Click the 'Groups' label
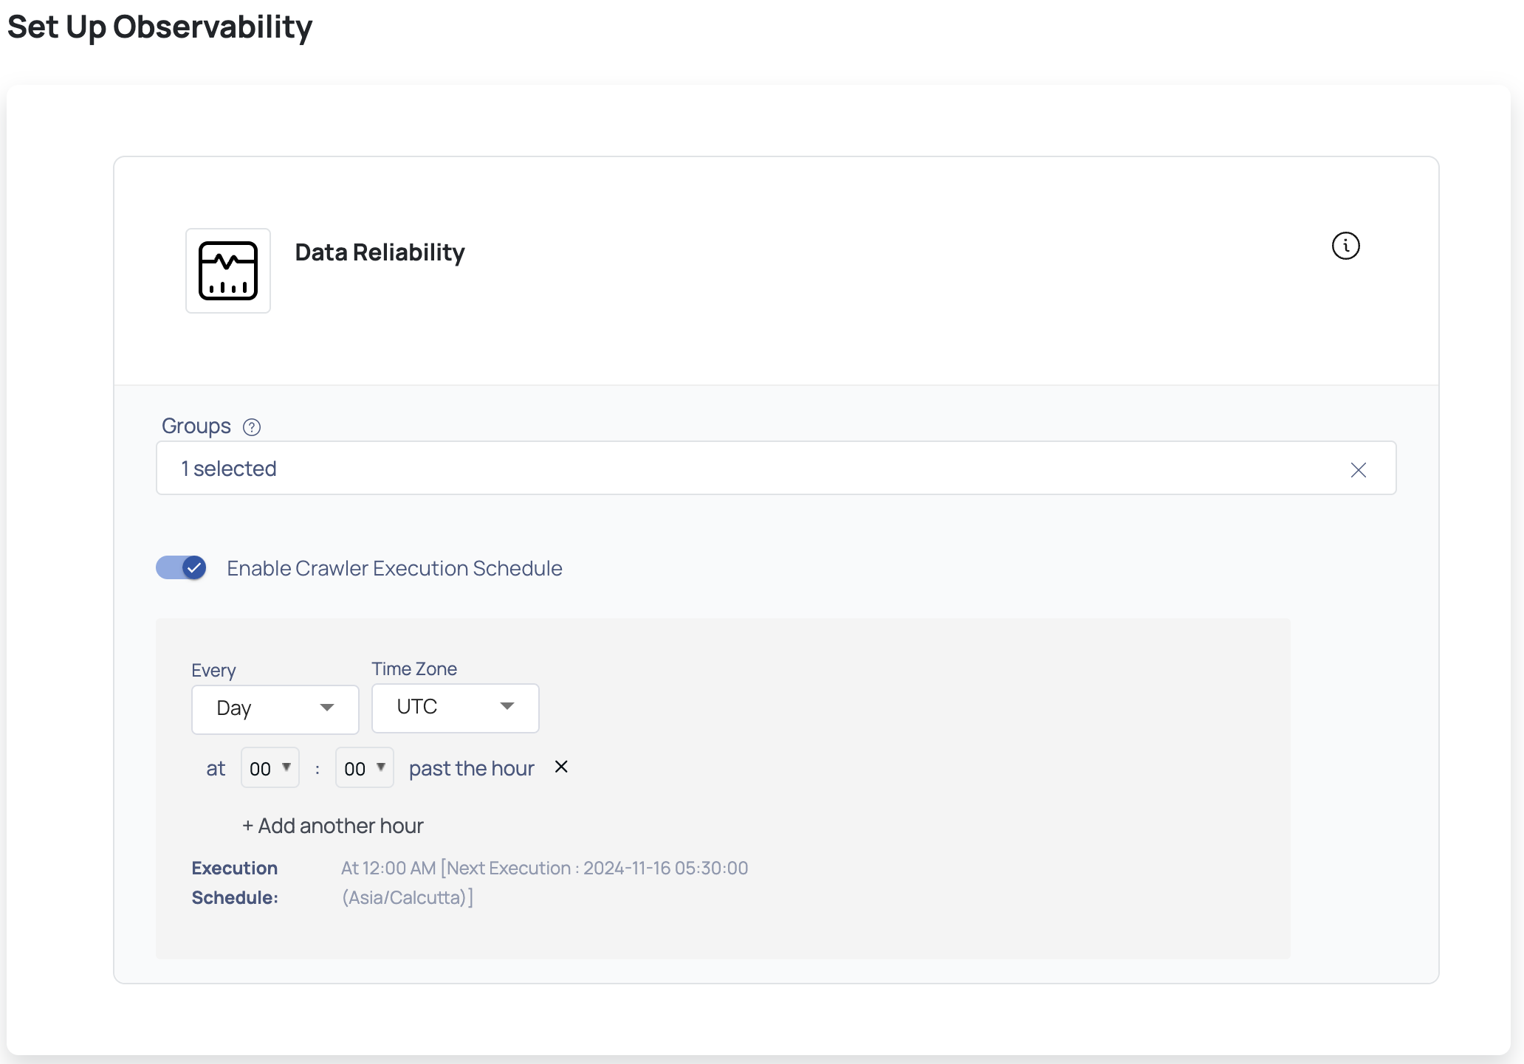 [196, 426]
